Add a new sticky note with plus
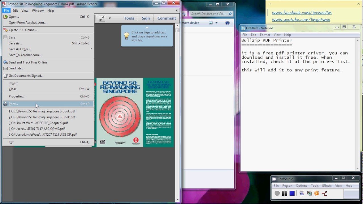363x204 pixels. click(x=270, y=4)
